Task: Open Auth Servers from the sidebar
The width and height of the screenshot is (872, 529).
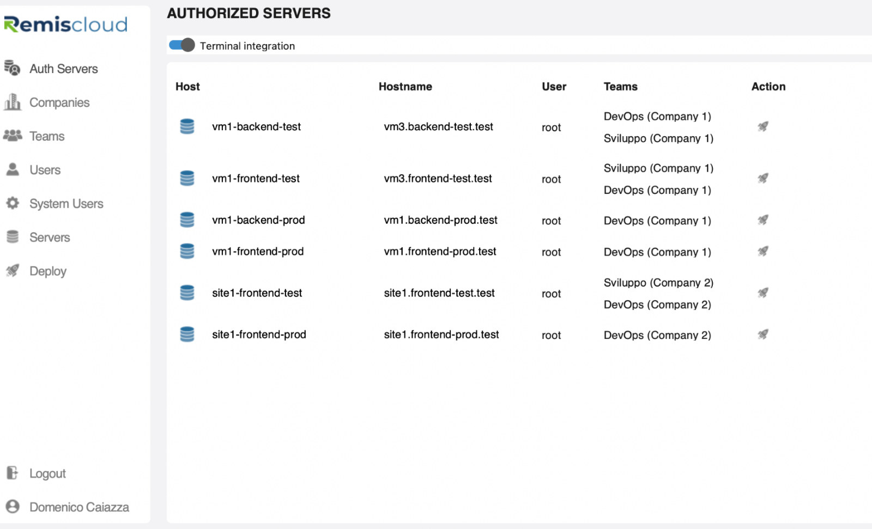Action: tap(13, 69)
